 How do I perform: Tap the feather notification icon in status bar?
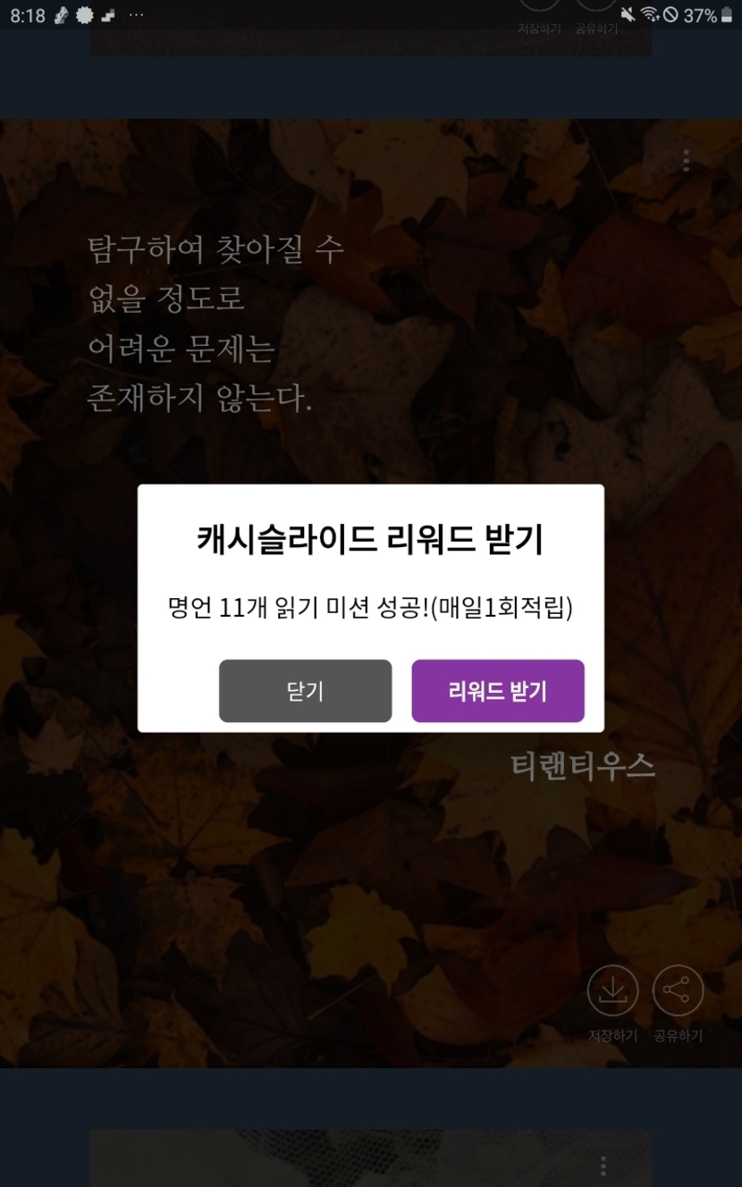point(61,15)
